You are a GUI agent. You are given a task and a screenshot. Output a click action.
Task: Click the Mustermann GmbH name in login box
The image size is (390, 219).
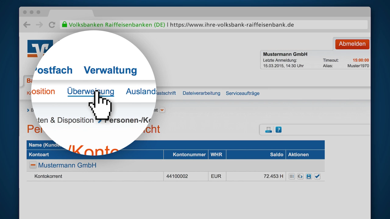pos(285,54)
